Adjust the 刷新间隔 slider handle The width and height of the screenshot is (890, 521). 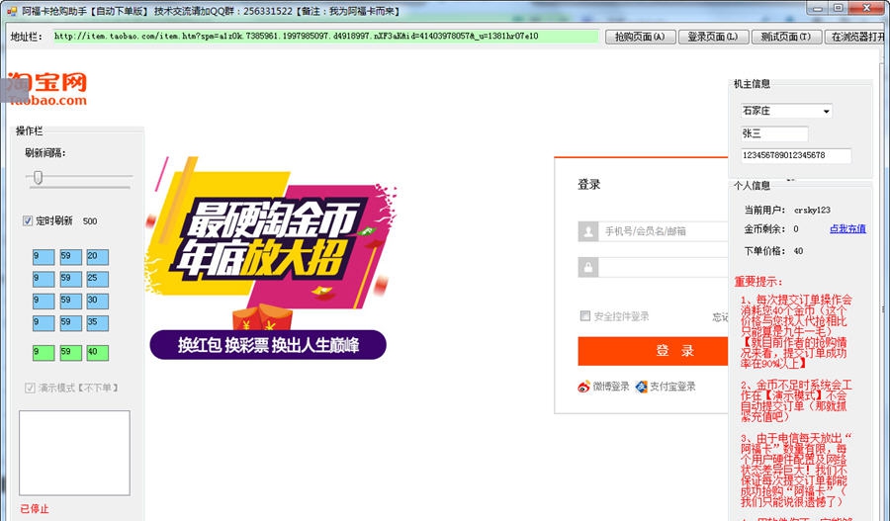38,178
